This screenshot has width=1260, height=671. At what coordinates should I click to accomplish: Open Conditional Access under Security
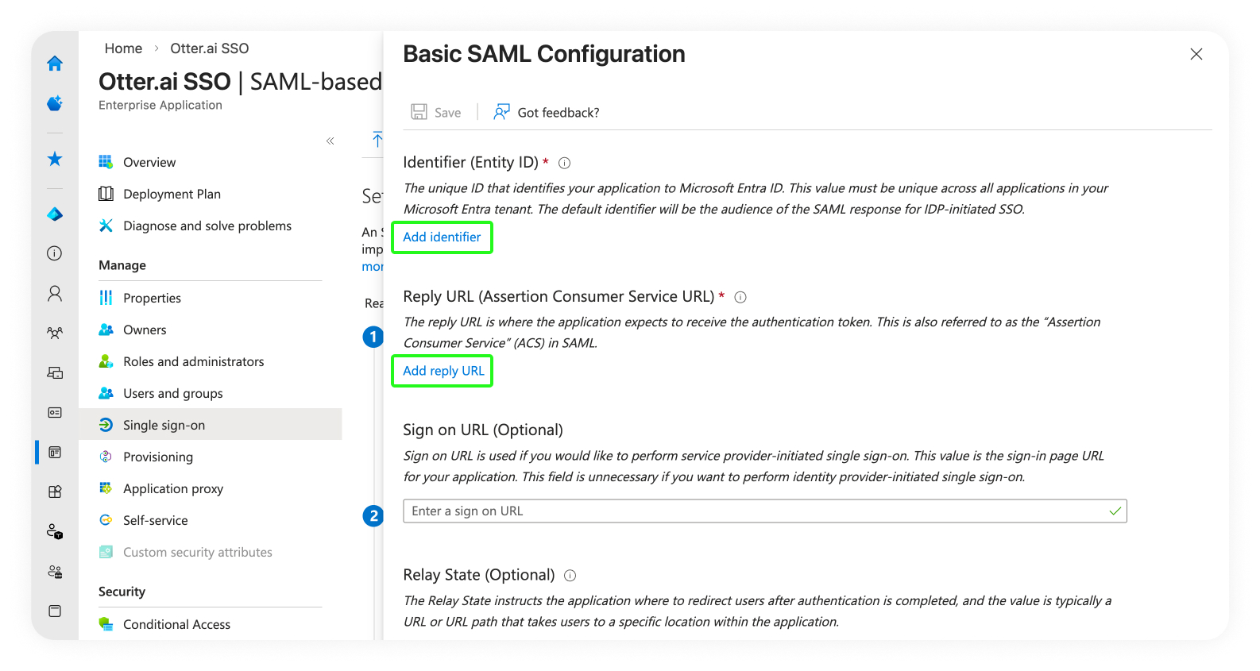(176, 625)
